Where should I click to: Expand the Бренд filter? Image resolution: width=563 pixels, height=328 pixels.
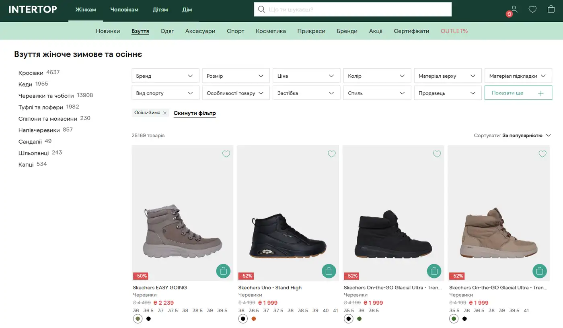click(x=165, y=76)
